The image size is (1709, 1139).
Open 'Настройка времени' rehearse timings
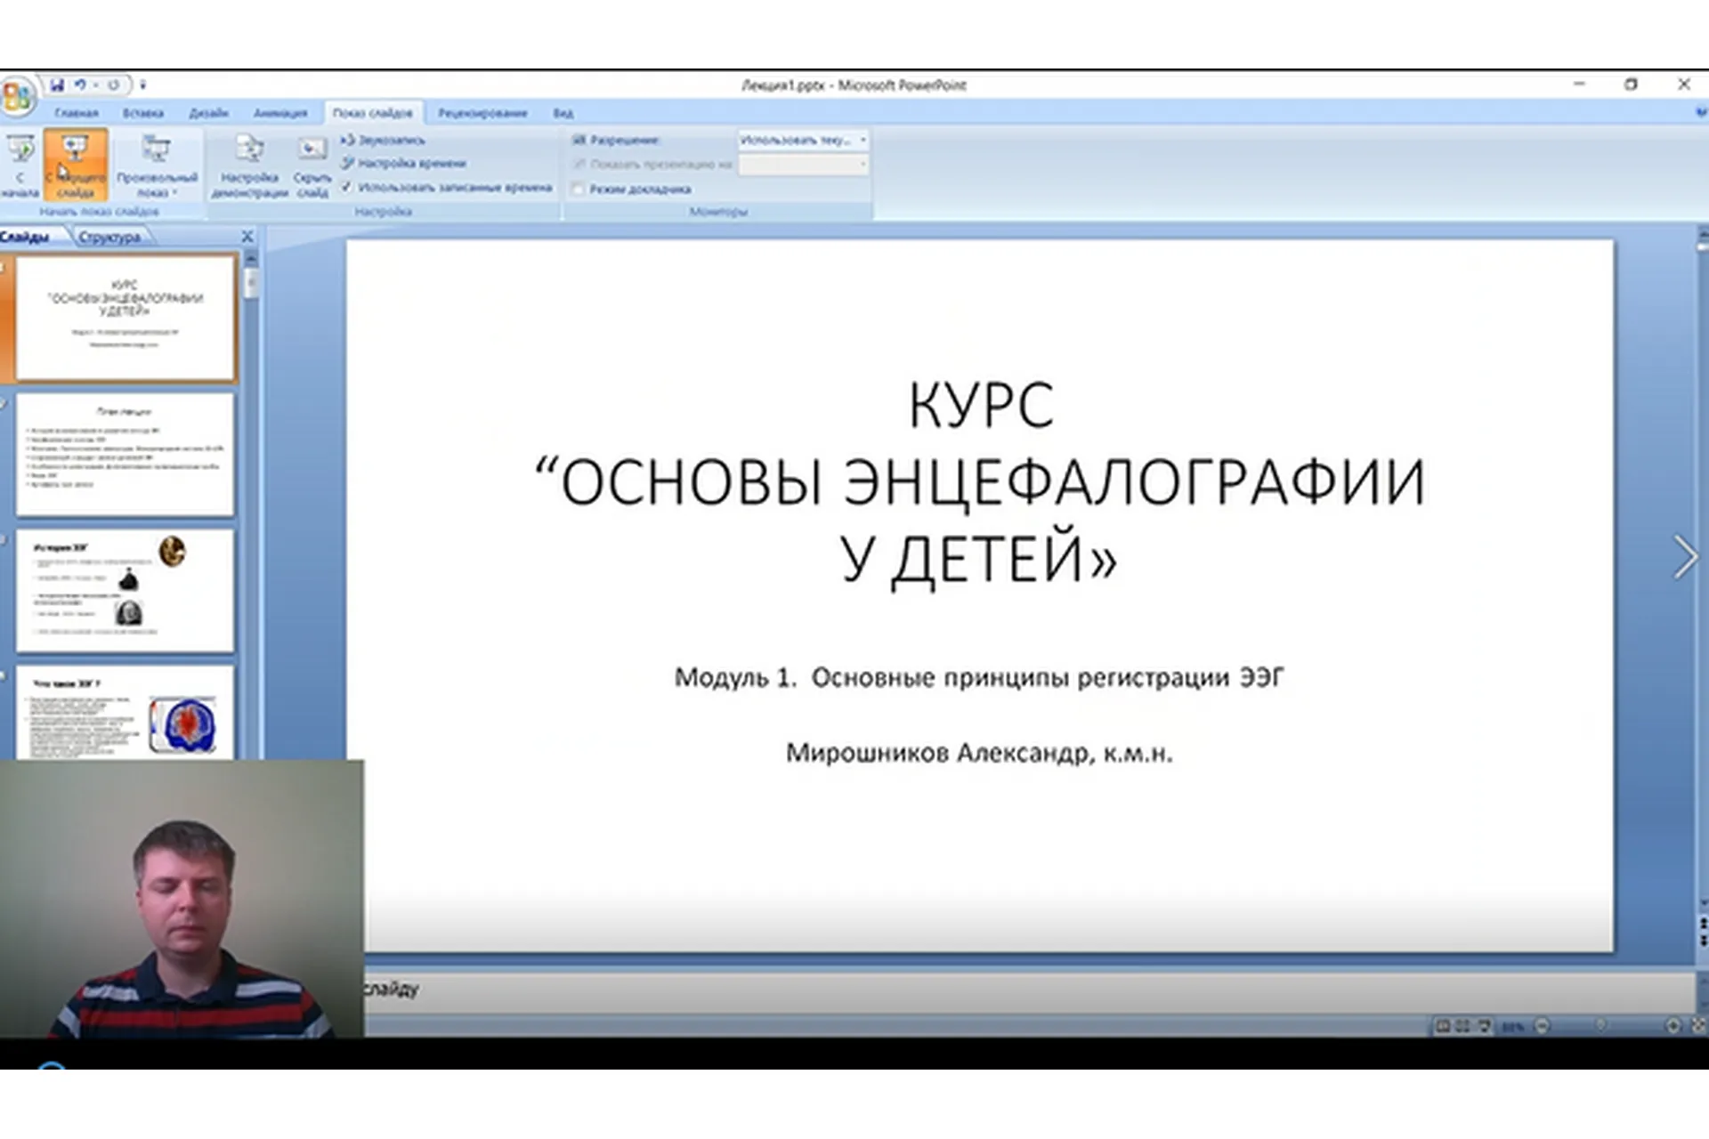pos(412,164)
